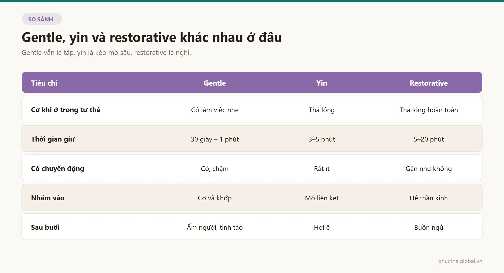Select the row label 'Nhắm vào'
This screenshot has width=504, height=273.
point(48,198)
